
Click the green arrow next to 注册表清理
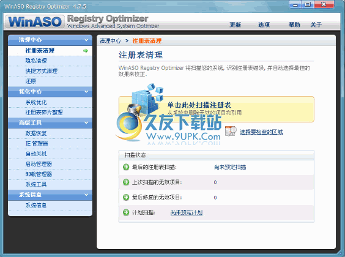coord(86,51)
